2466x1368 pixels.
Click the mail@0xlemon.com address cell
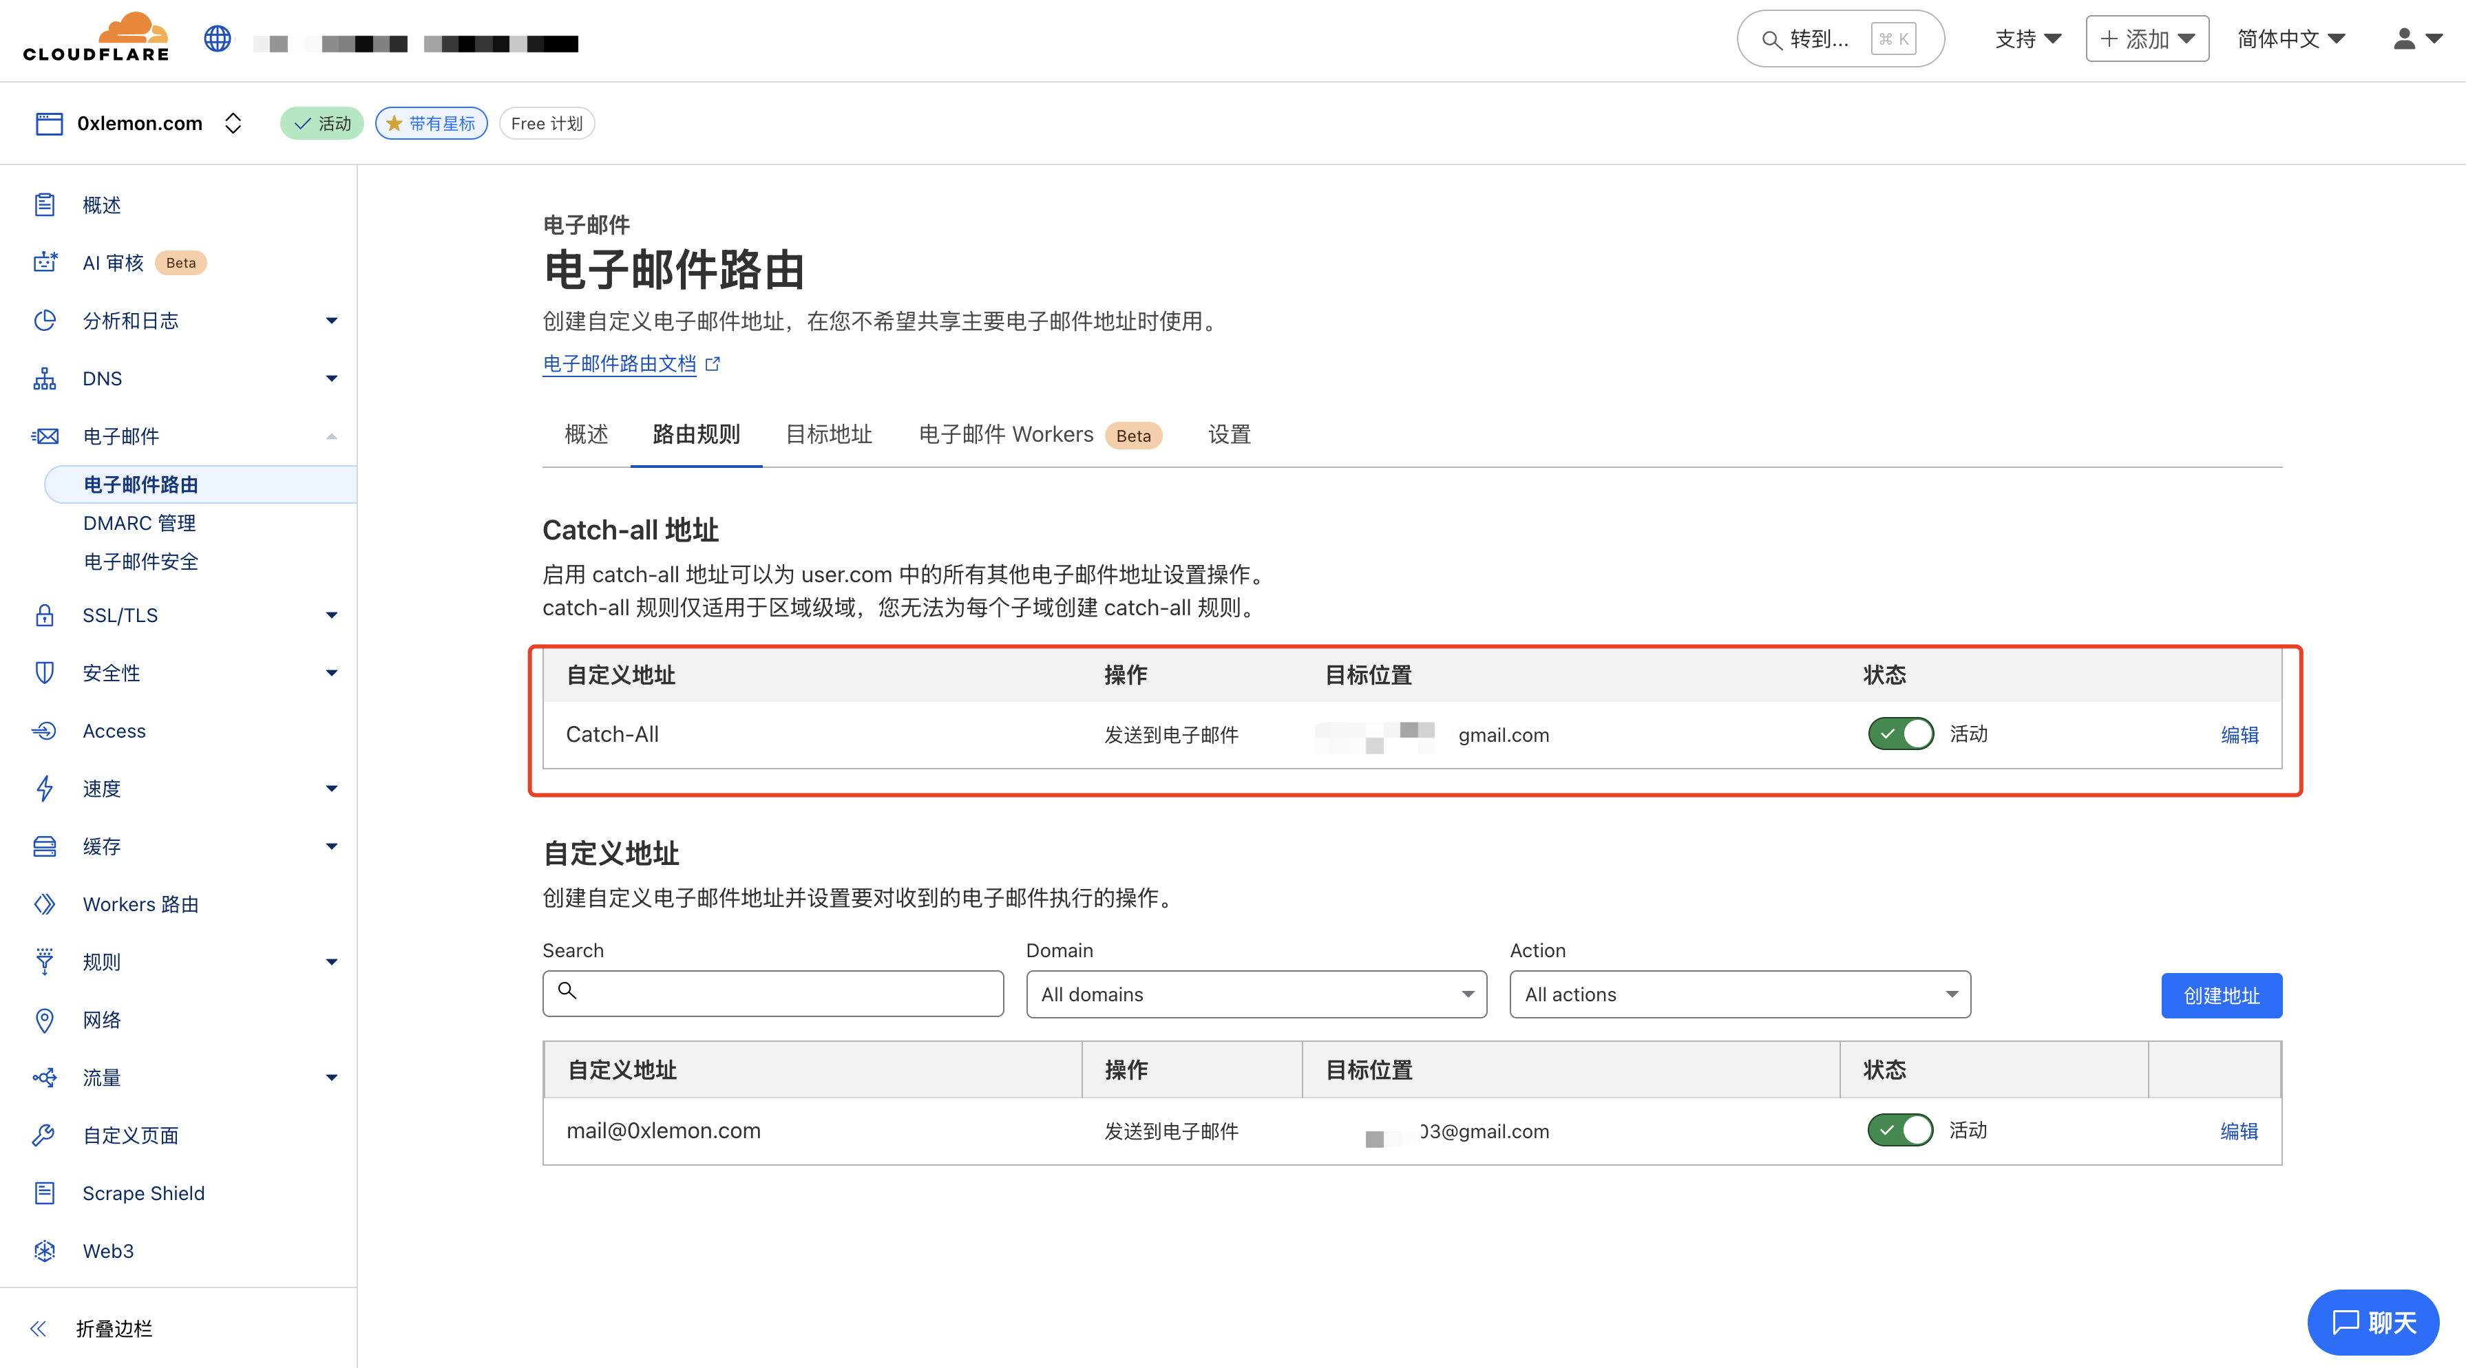click(x=662, y=1131)
